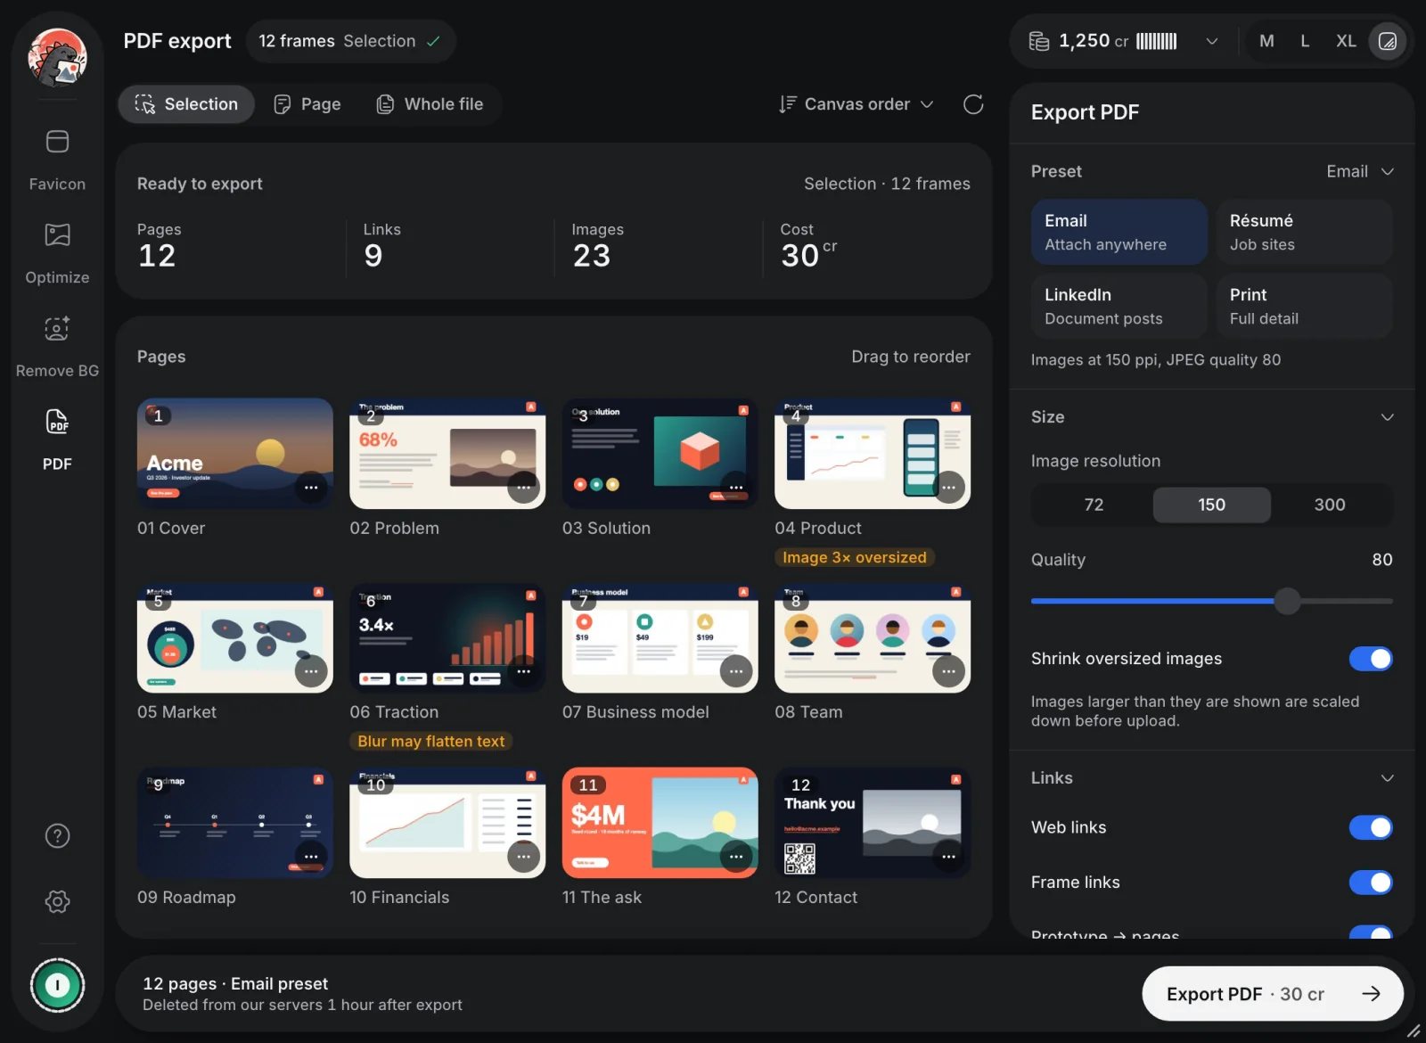Open help question mark icon
Viewport: 1426px width, 1043px height.
[x=57, y=836]
